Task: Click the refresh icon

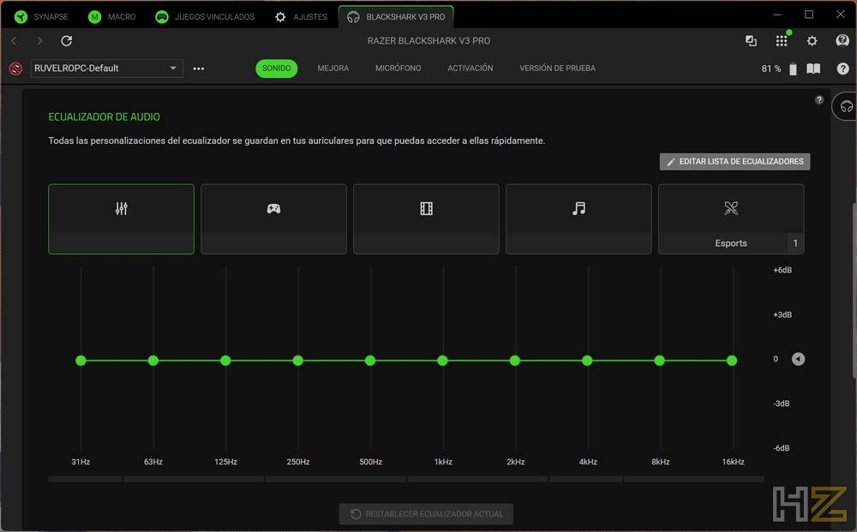Action: pos(67,41)
